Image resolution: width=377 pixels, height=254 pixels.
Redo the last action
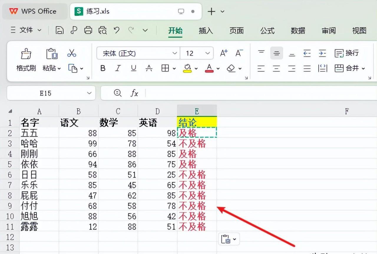point(131,30)
